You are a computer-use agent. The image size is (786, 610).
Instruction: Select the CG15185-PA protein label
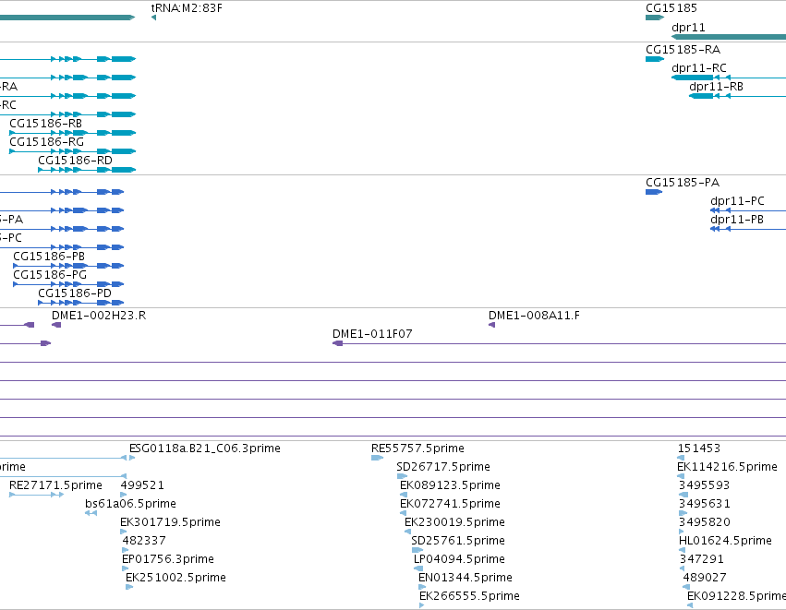coord(683,183)
